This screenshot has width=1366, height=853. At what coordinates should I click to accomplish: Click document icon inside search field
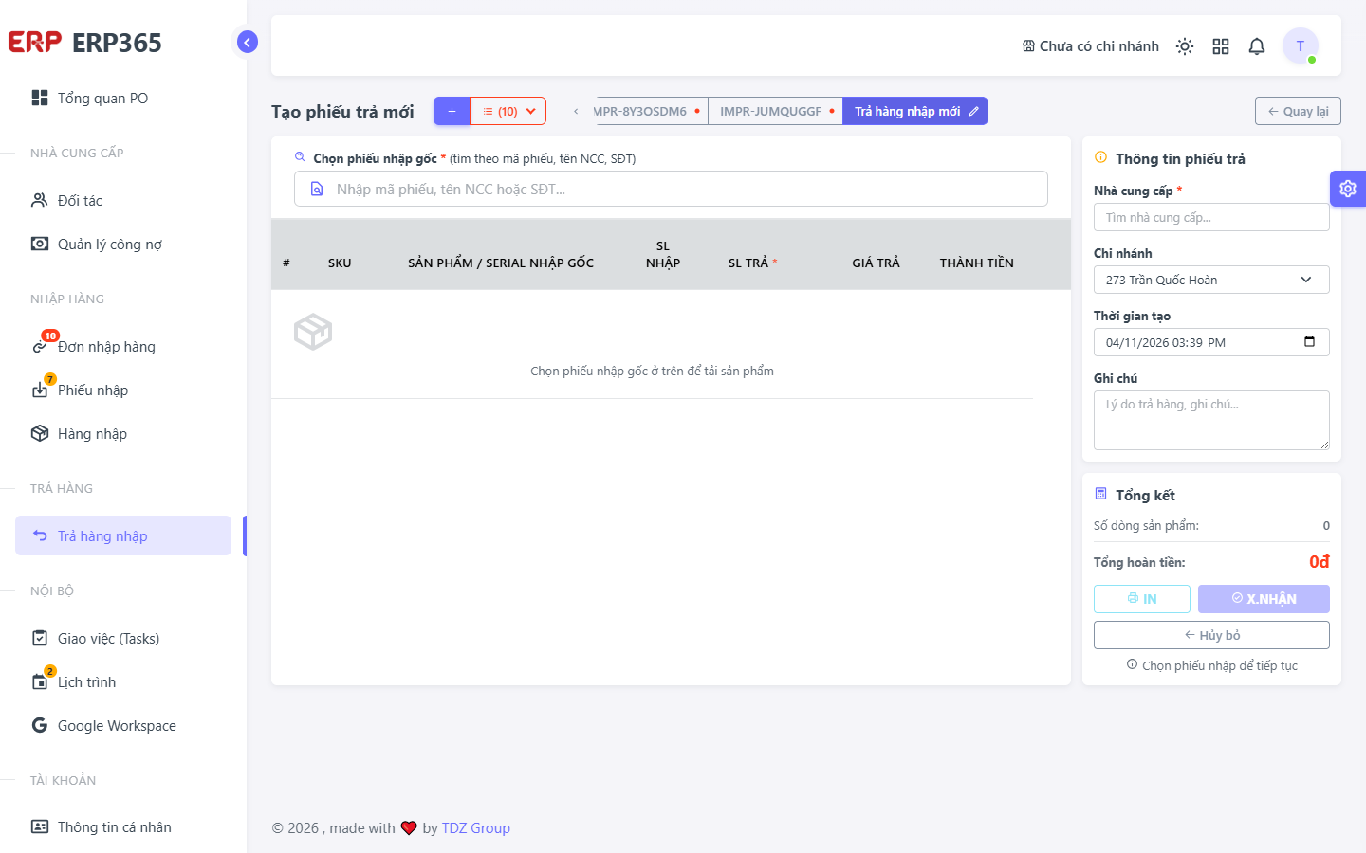(317, 189)
